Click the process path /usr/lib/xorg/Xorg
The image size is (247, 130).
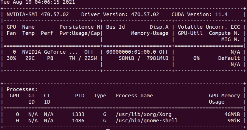pos(143,114)
